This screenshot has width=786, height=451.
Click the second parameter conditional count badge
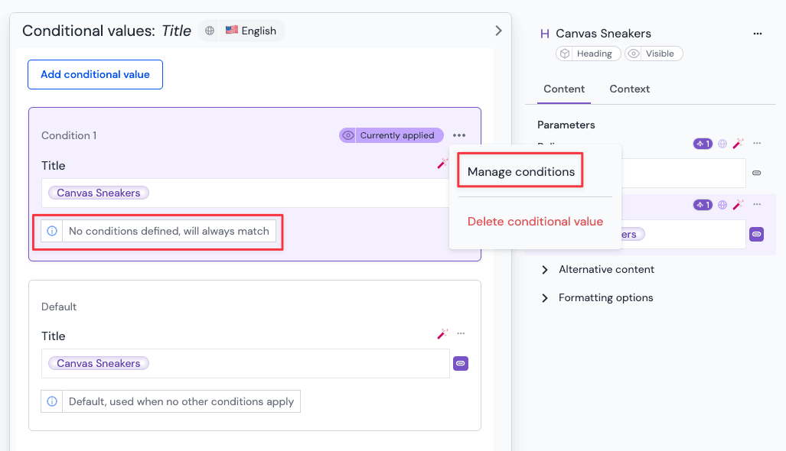pos(703,205)
